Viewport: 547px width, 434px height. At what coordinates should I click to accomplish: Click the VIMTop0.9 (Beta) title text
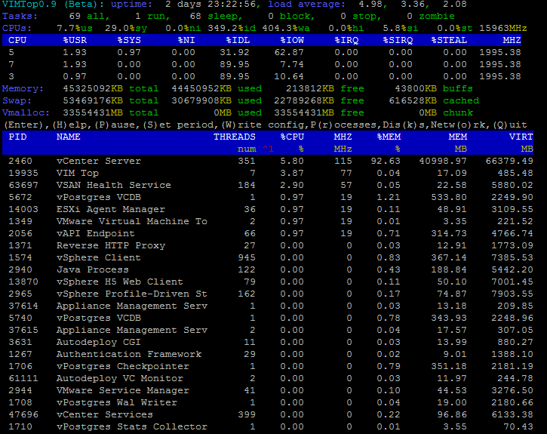pos(54,5)
